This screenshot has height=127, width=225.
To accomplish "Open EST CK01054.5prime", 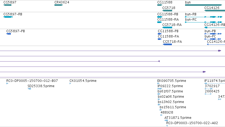I will (70, 83).
